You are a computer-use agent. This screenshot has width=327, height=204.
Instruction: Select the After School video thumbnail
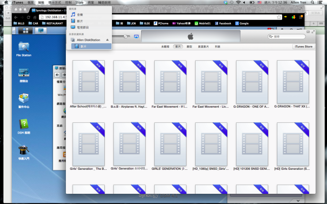point(88,82)
